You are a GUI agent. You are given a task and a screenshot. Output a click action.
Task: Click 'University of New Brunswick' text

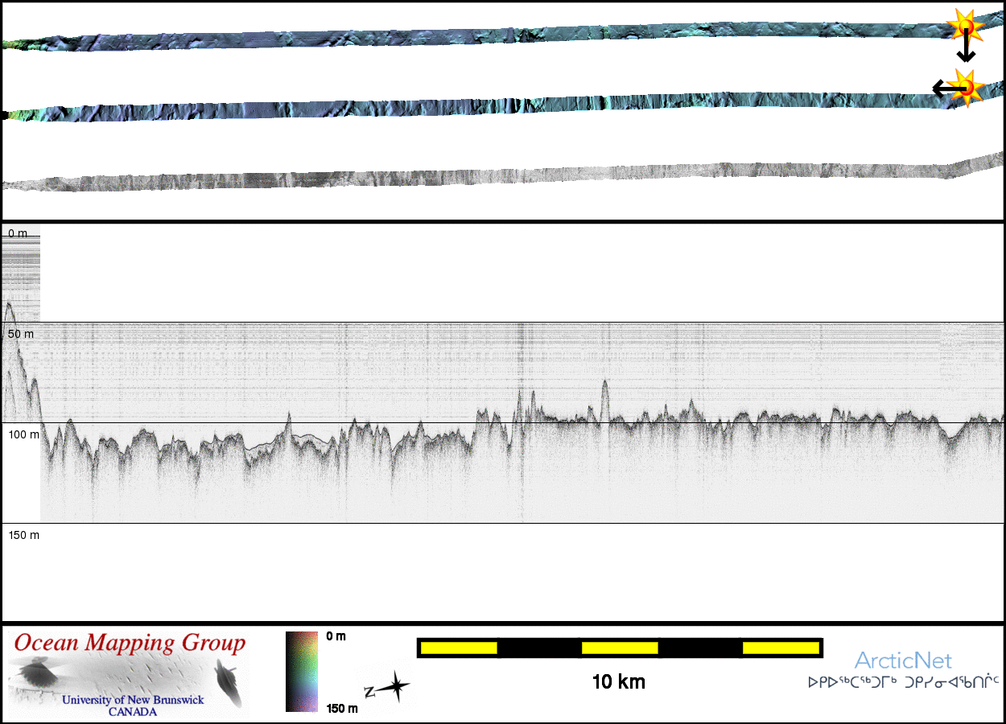[x=133, y=700]
